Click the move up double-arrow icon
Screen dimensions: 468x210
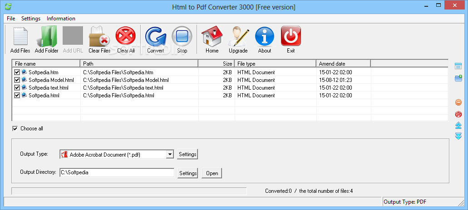tap(458, 125)
